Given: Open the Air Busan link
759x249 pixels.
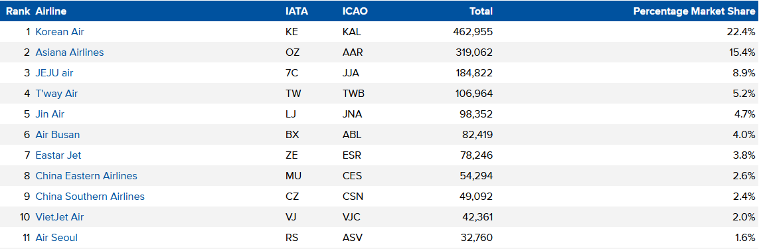Looking at the screenshot, I should point(58,135).
